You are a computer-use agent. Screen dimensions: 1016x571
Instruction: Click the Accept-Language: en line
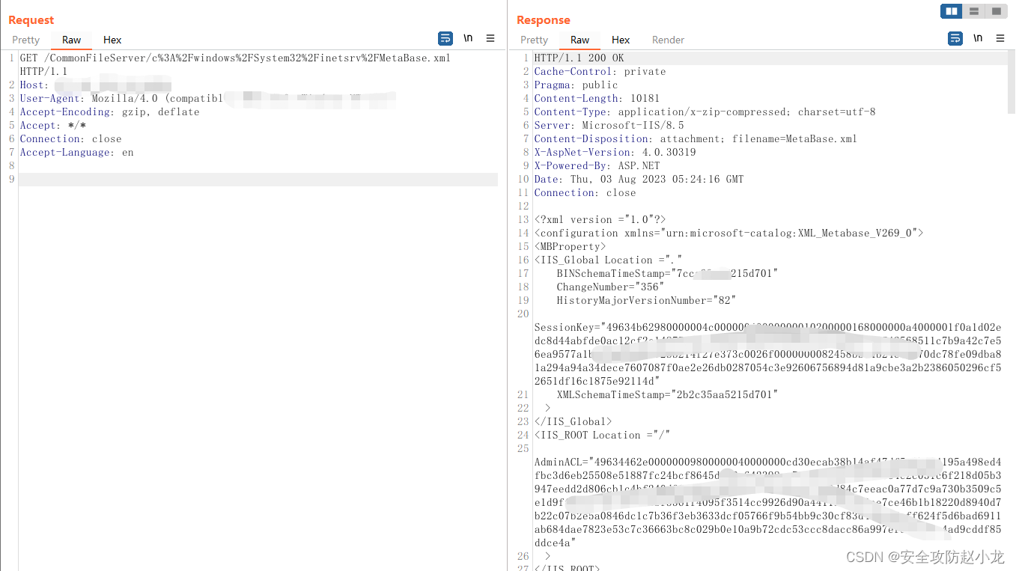pyautogui.click(x=76, y=152)
